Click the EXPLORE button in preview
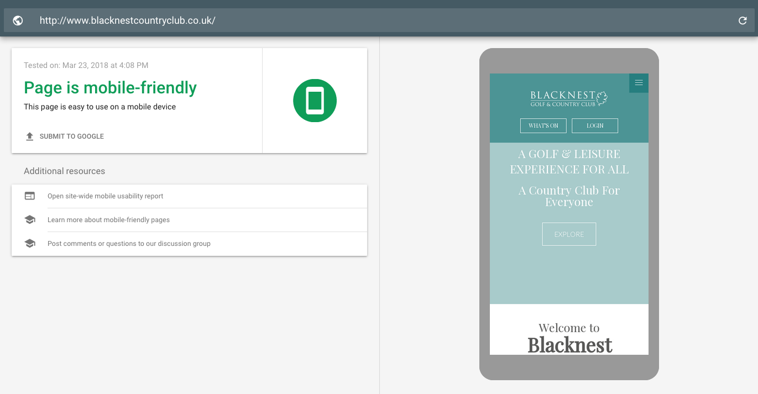This screenshot has height=394, width=758. click(x=569, y=234)
